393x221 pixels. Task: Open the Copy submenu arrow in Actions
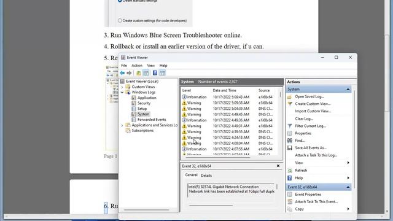pyautogui.click(x=348, y=209)
